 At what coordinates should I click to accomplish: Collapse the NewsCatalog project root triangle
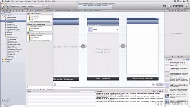[1, 13]
